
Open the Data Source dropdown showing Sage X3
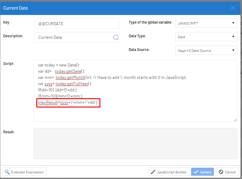(x=206, y=50)
